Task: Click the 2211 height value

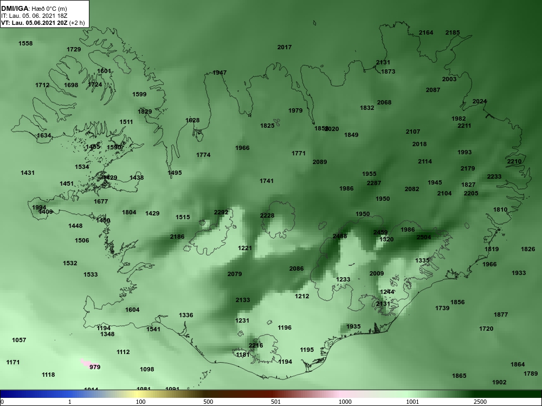Action: pyautogui.click(x=464, y=126)
